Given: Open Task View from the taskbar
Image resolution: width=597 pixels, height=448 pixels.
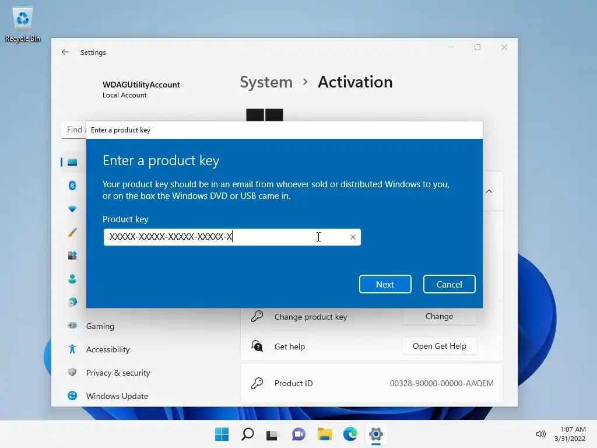Looking at the screenshot, I should (x=272, y=434).
